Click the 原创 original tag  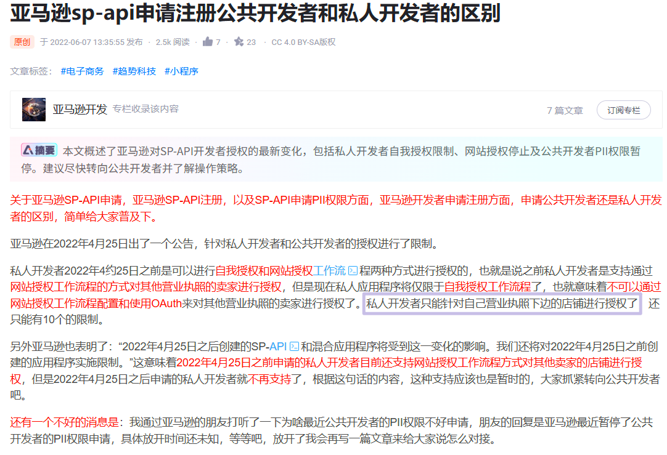coord(22,42)
